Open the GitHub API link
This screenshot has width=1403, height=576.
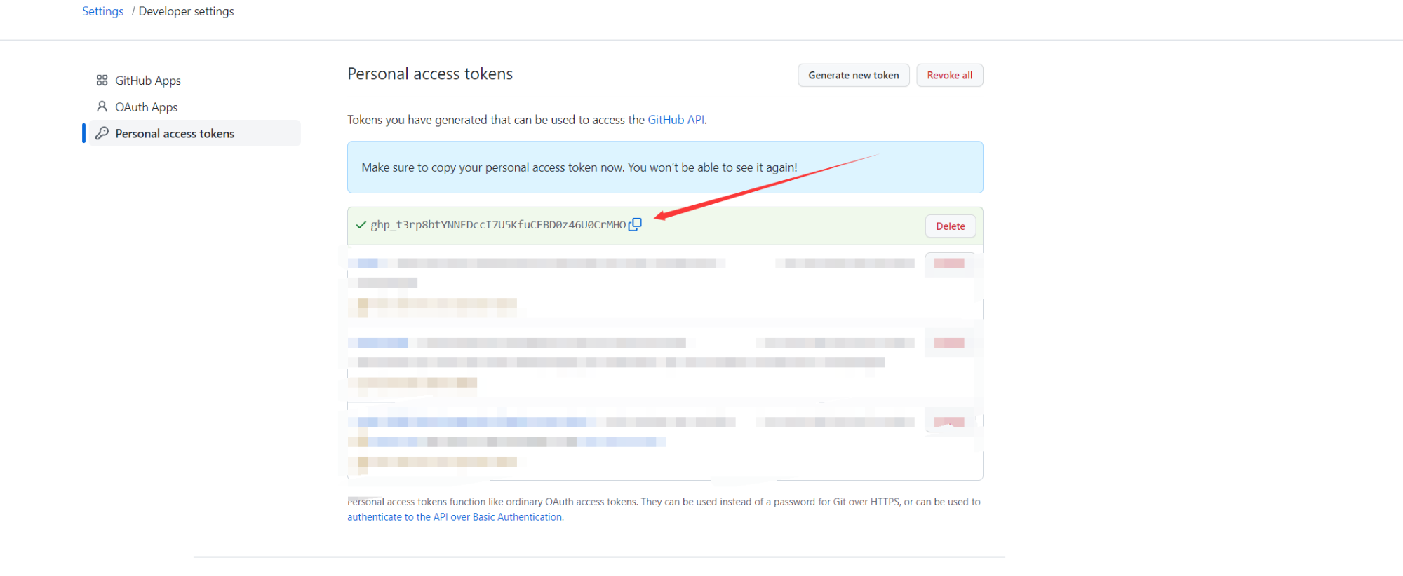[676, 120]
